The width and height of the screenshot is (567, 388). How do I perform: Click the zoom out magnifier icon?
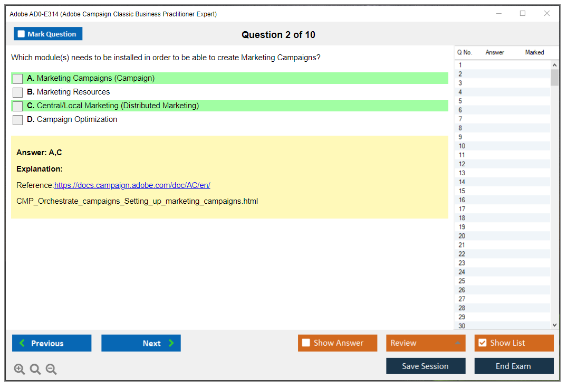[x=51, y=370]
